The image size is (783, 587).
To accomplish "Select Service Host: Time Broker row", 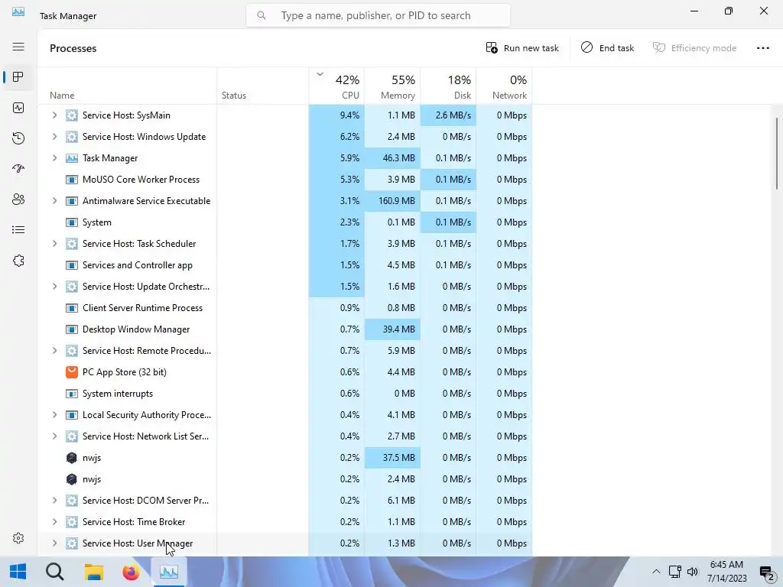I will 284,522.
